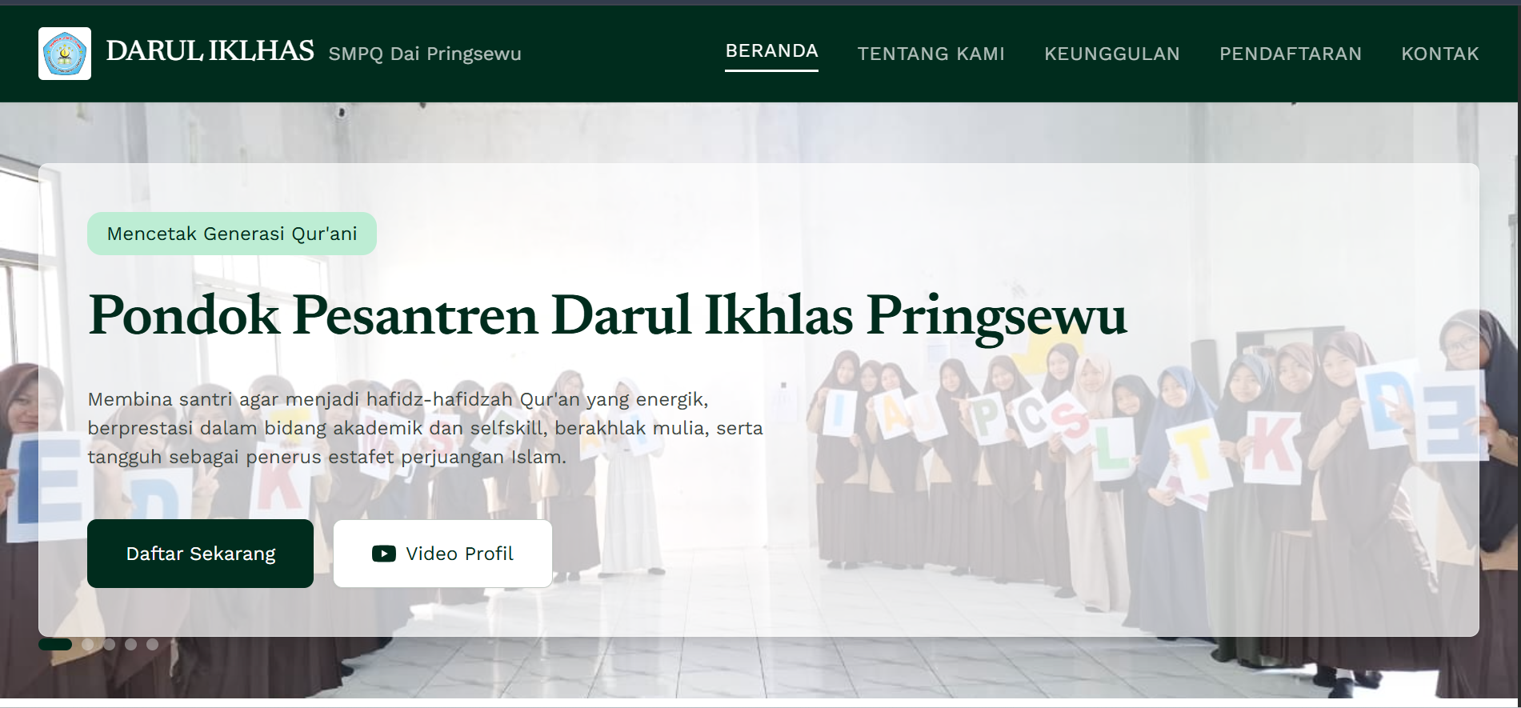Viewport: 1521px width, 708px height.
Task: Switch to the second carousel slide dot
Action: pos(88,644)
